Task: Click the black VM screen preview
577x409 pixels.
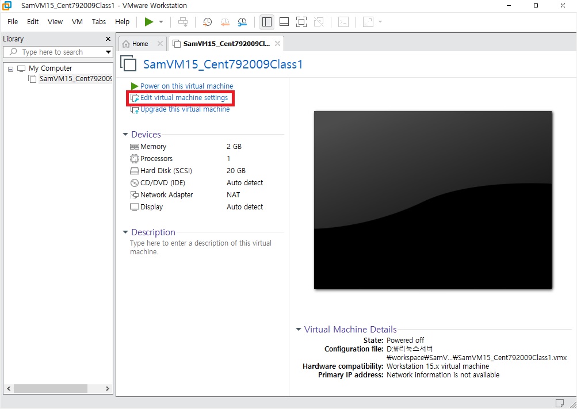Action: click(x=433, y=200)
